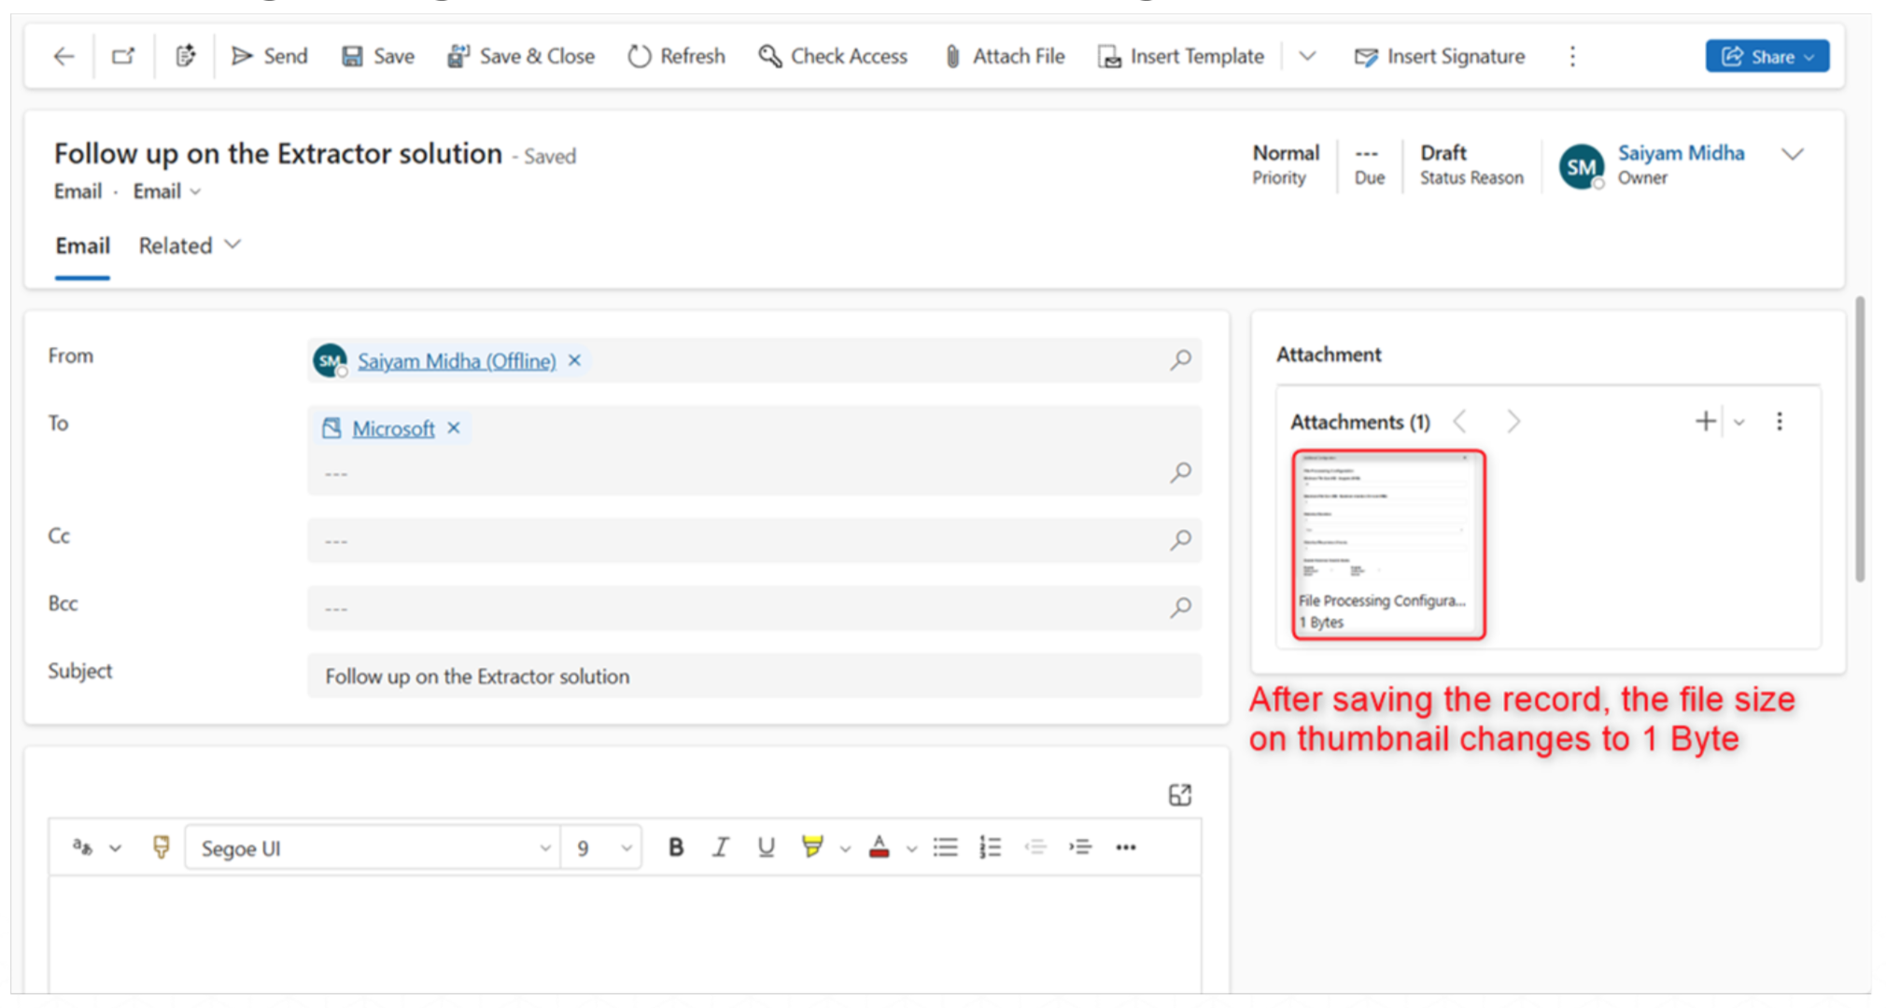1886x1008 pixels.
Task: Click the format painter icon
Action: [161, 847]
